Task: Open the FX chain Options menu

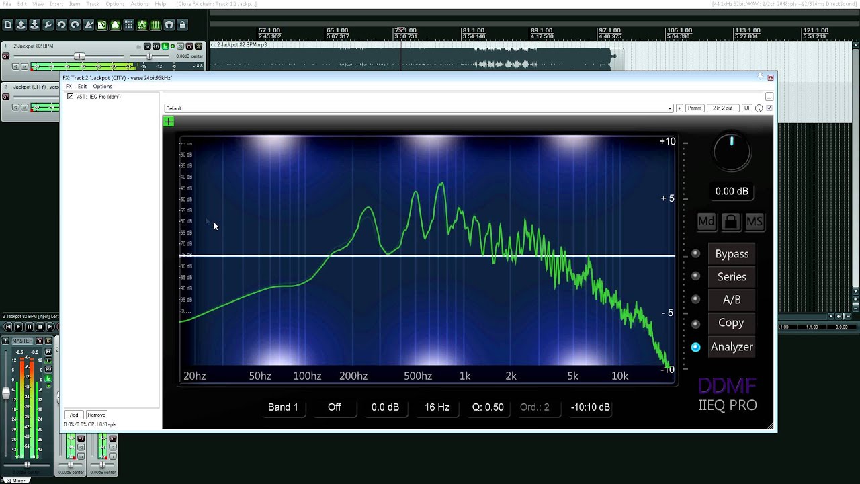Action: (x=103, y=87)
